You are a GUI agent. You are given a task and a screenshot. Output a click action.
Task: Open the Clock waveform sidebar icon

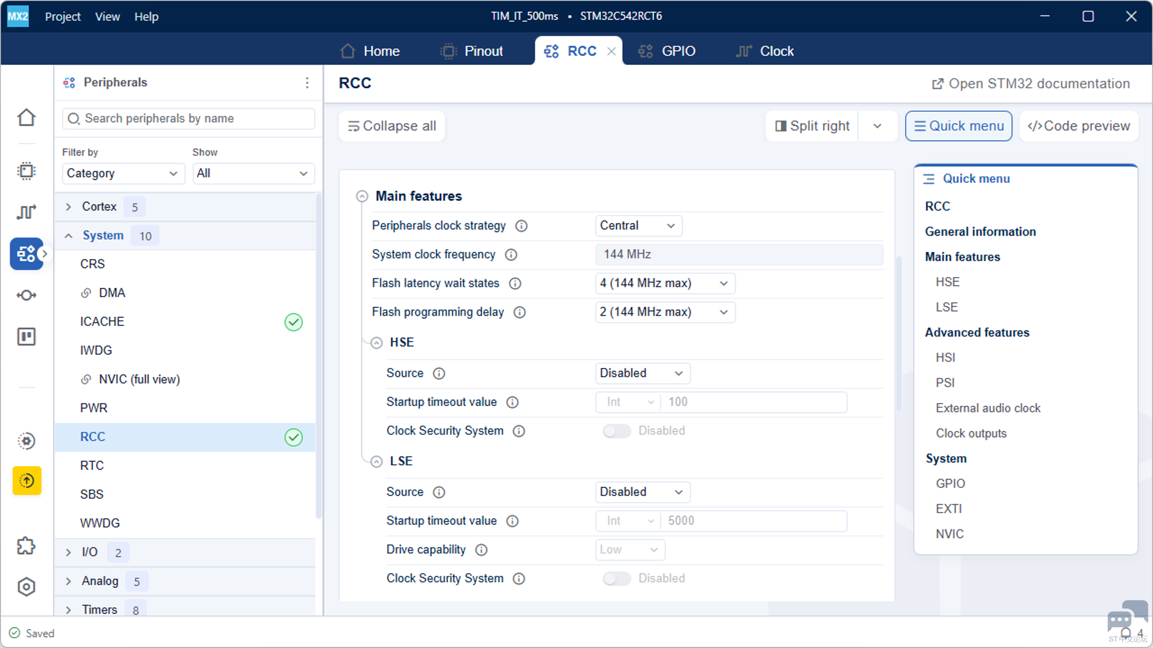tap(27, 212)
